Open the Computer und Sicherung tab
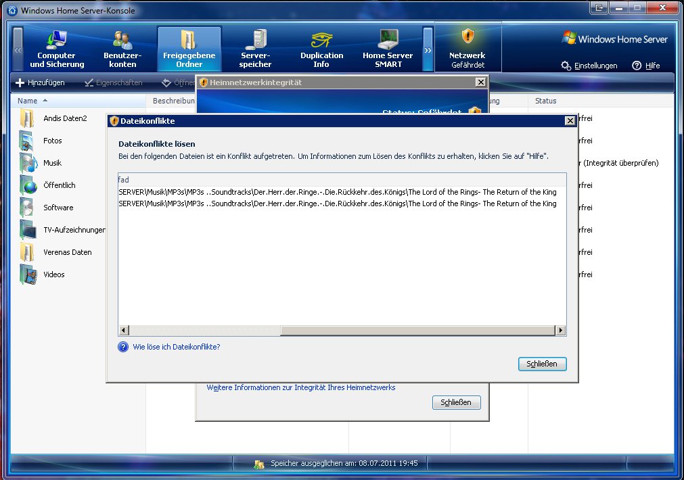The height and width of the screenshot is (480, 684). pos(57,49)
